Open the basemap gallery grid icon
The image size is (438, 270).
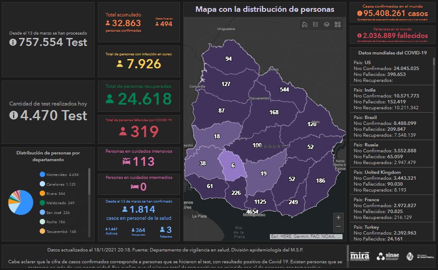(337, 24)
